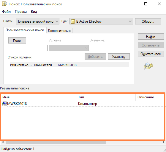Expand the Где location dropdown

101,21
